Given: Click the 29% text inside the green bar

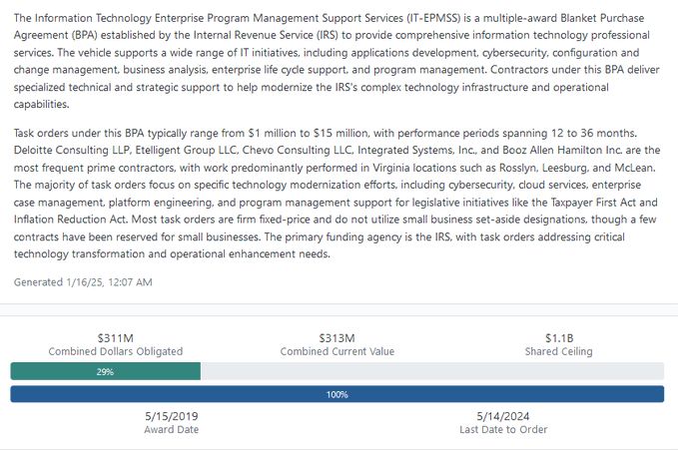Looking at the screenshot, I should point(105,371).
